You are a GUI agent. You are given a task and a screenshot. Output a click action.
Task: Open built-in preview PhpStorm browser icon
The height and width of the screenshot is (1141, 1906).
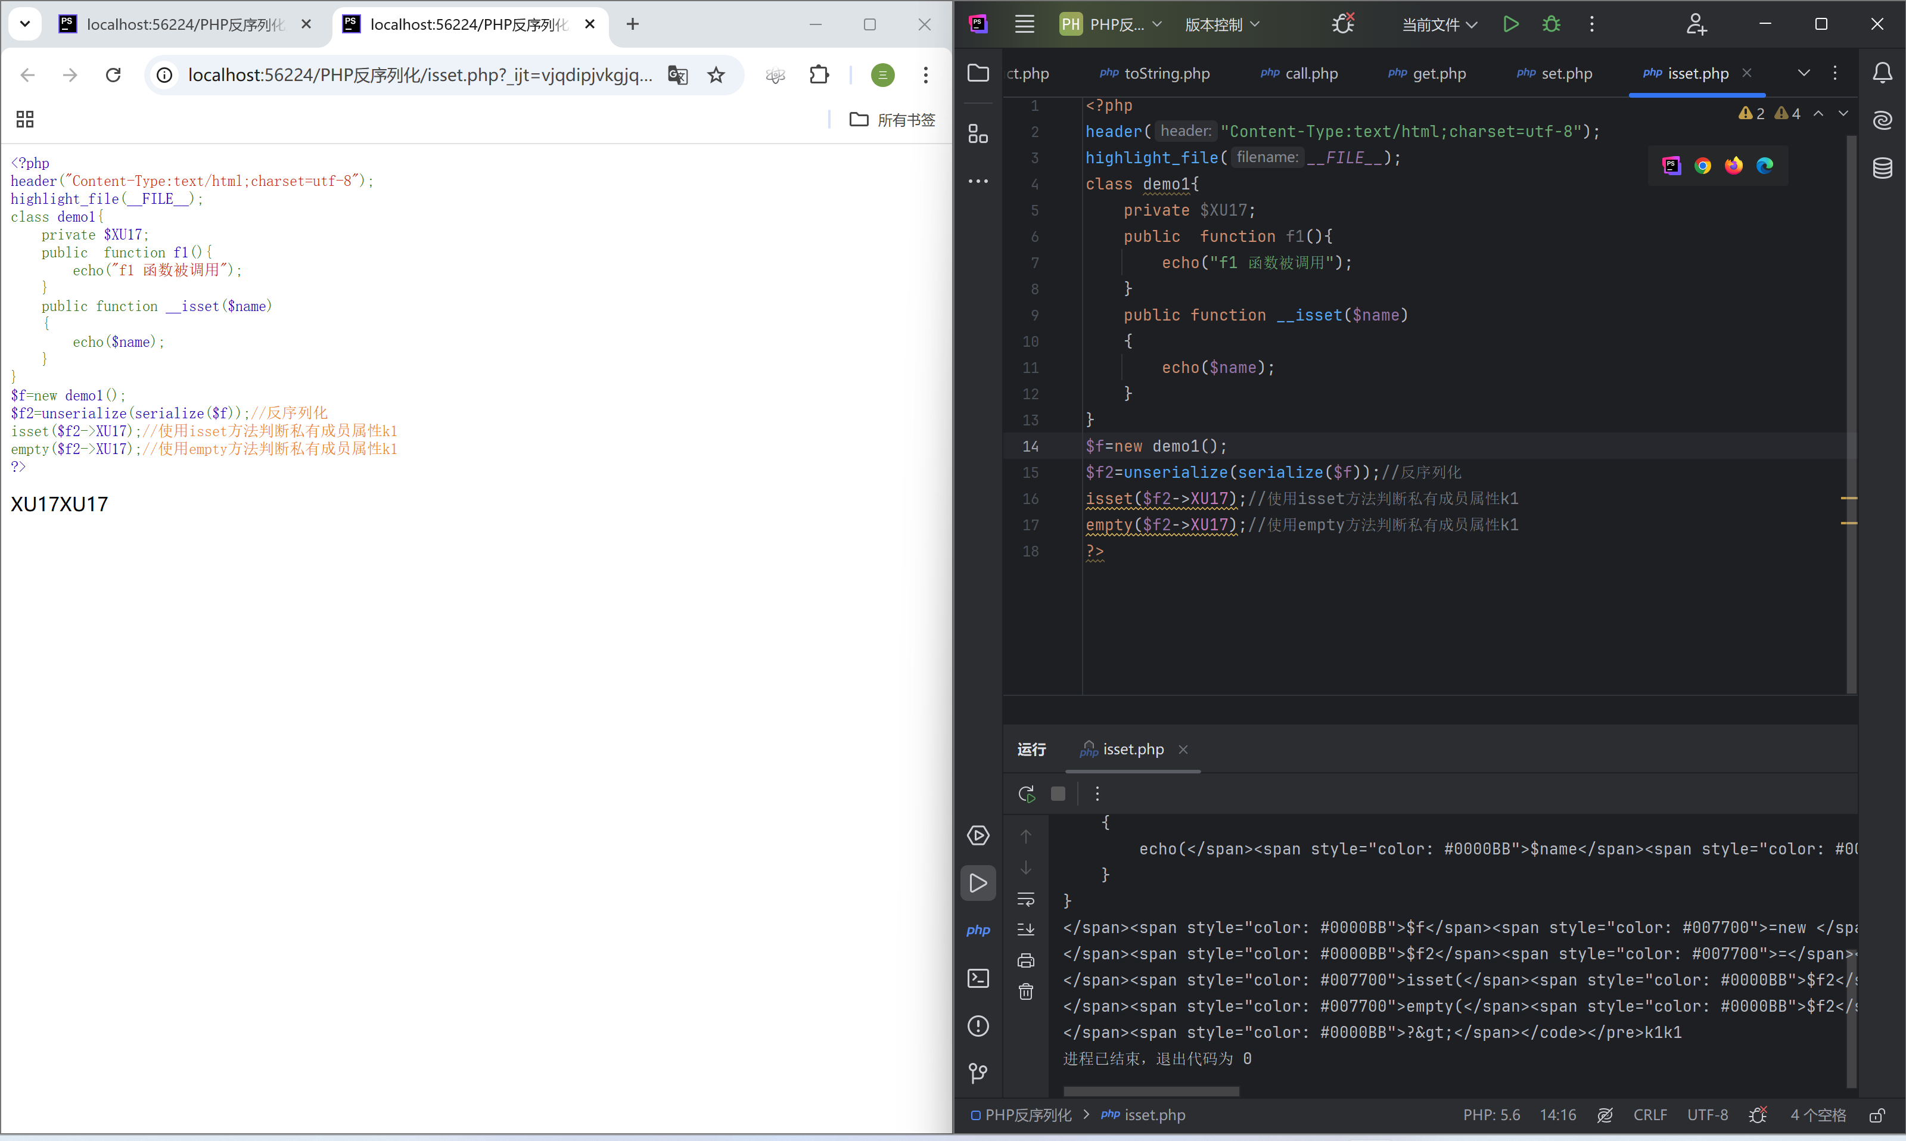point(1671,165)
